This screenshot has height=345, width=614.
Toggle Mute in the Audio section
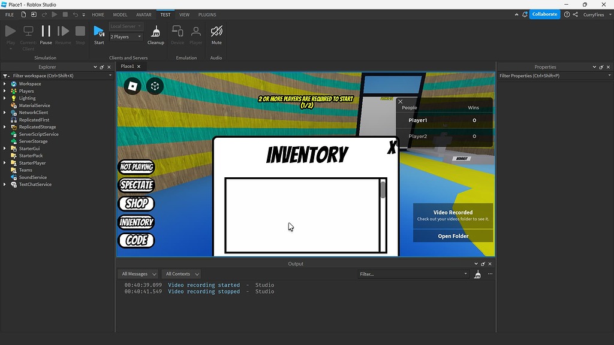[x=216, y=31]
